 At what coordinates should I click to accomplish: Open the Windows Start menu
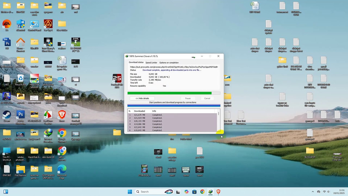130,192
